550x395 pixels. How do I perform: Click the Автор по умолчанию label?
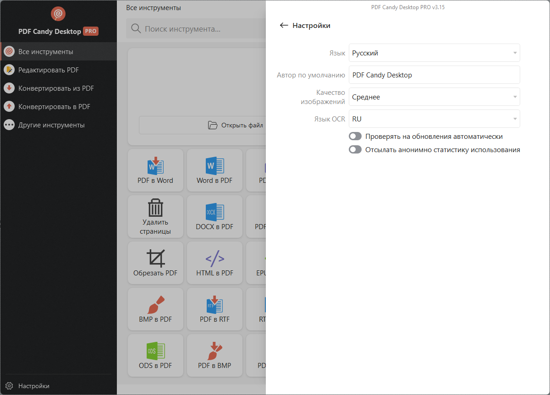click(x=311, y=75)
